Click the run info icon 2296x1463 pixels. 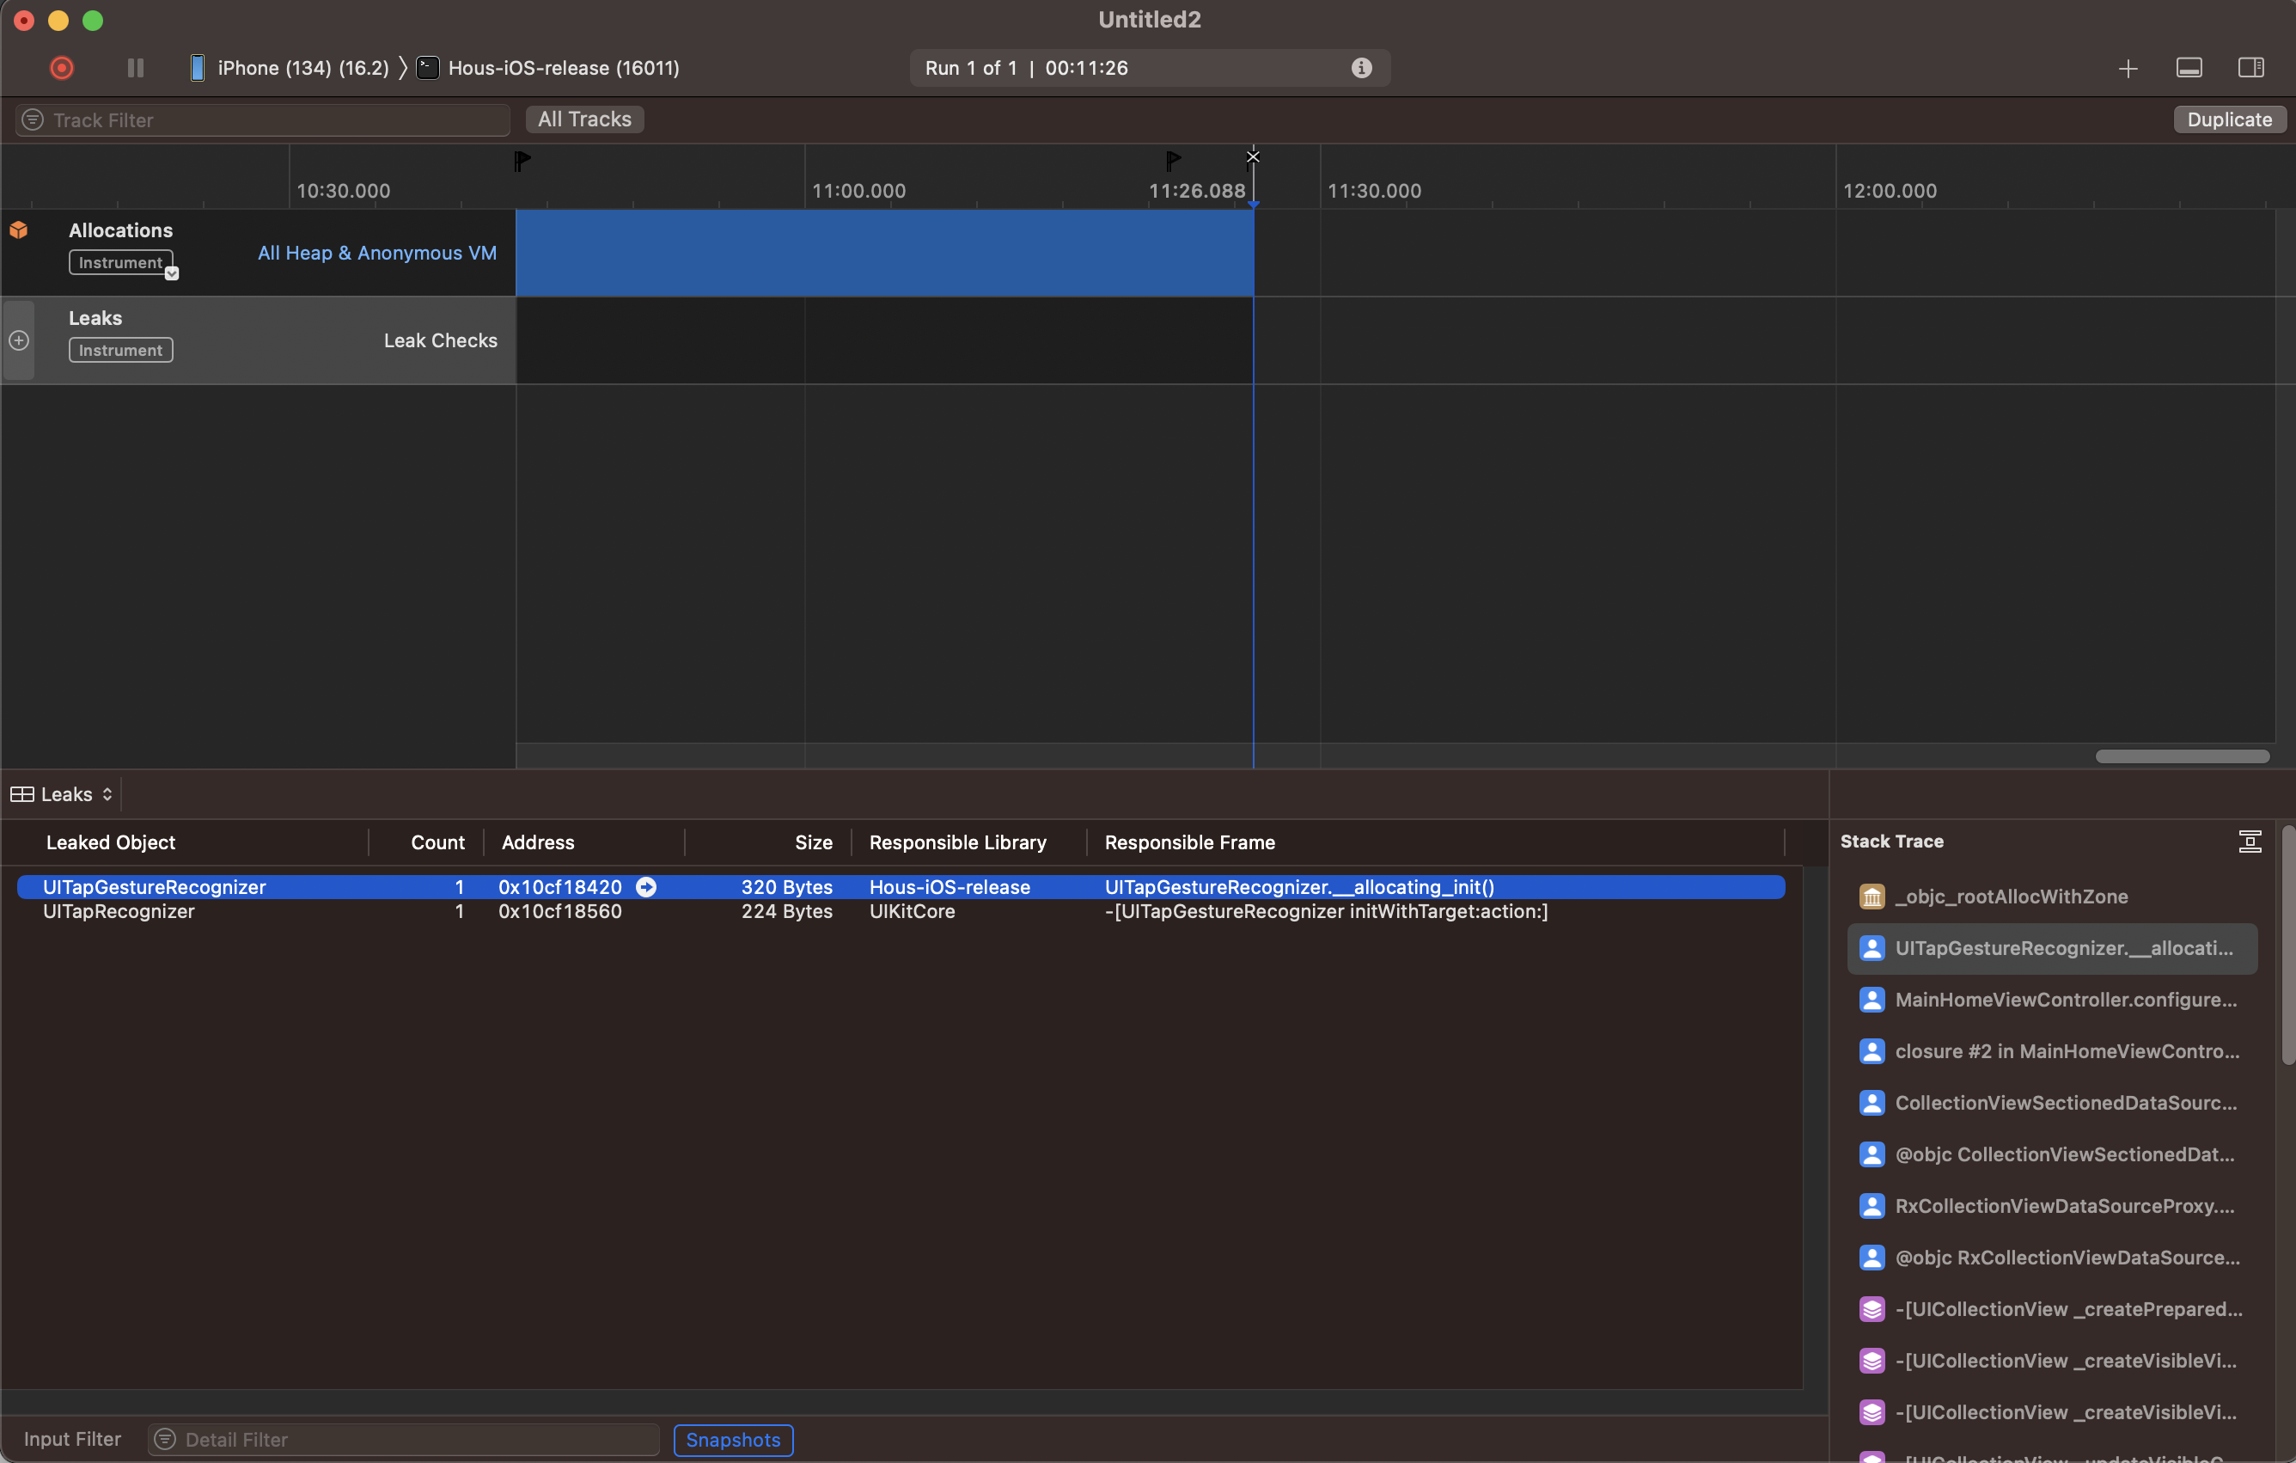click(1360, 68)
